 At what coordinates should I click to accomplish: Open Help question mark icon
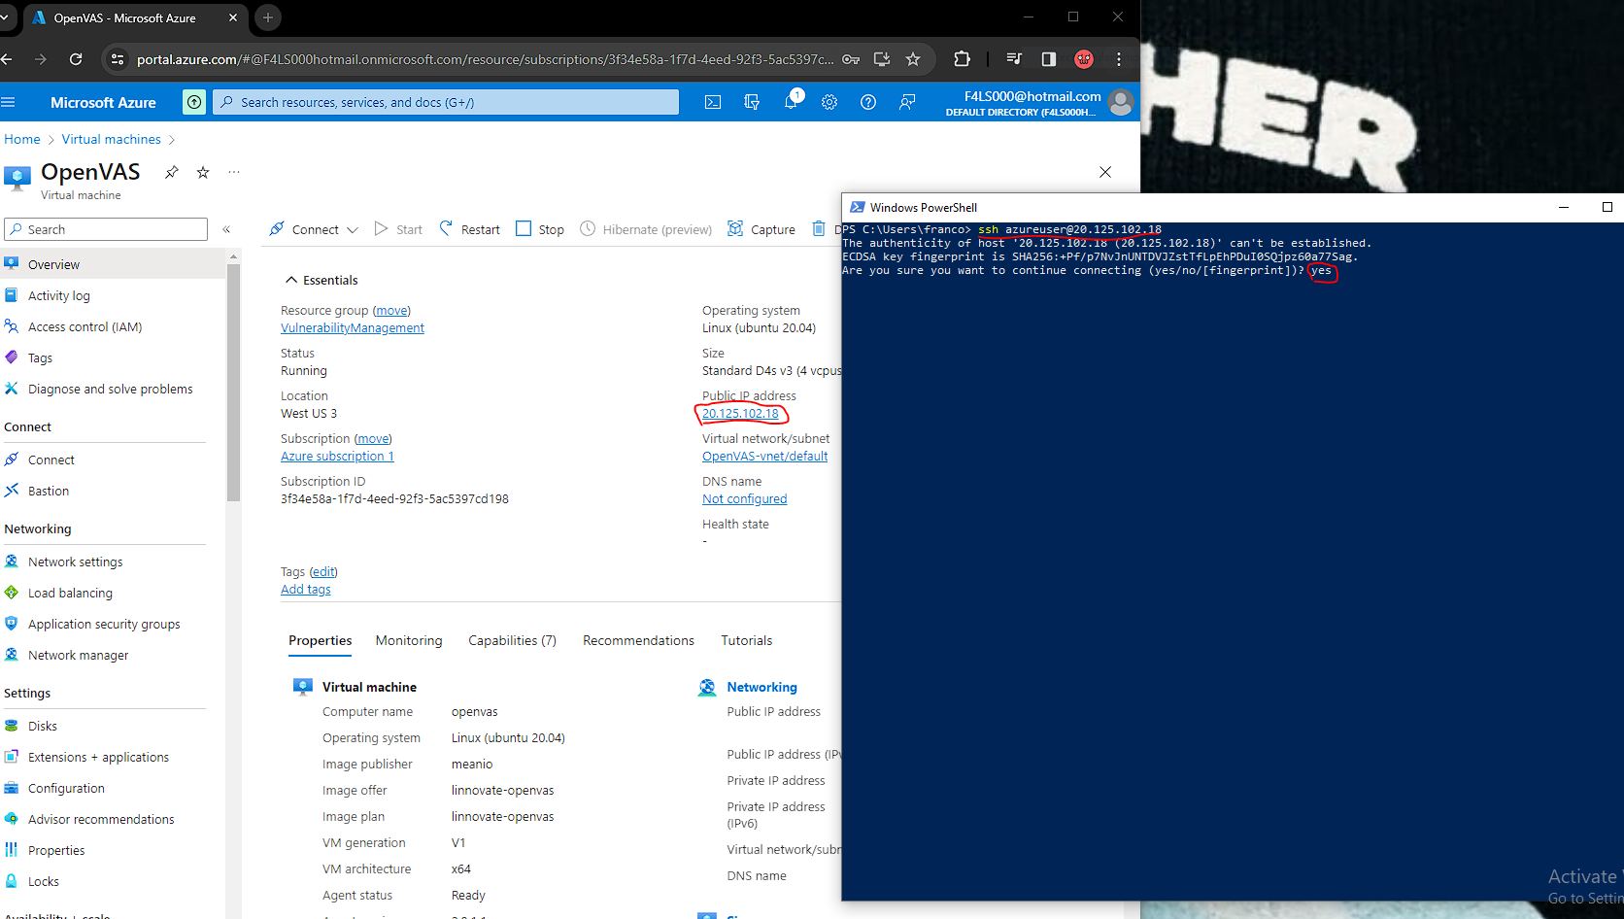(x=868, y=102)
